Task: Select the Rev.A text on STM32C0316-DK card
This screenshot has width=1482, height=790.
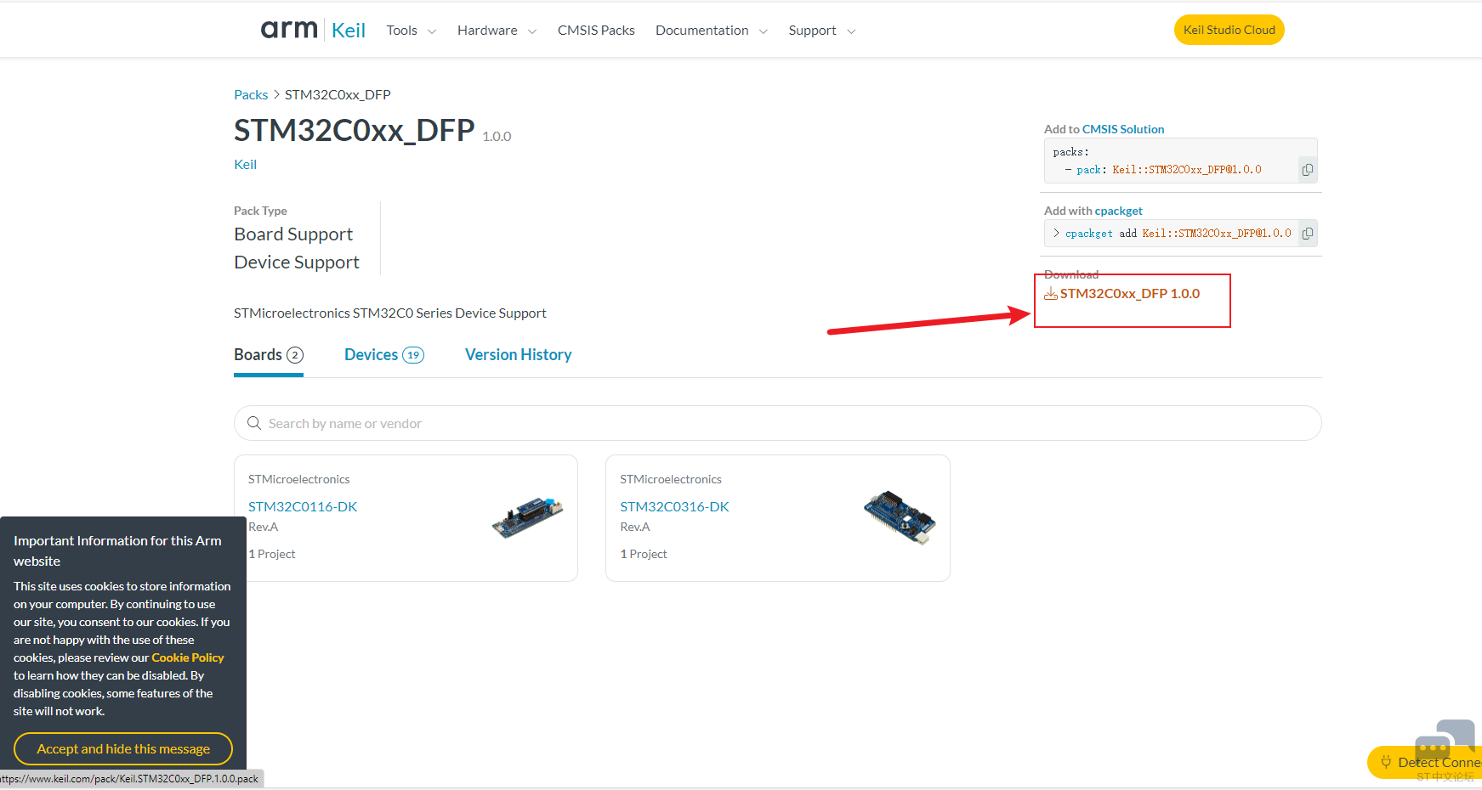Action: 635,527
